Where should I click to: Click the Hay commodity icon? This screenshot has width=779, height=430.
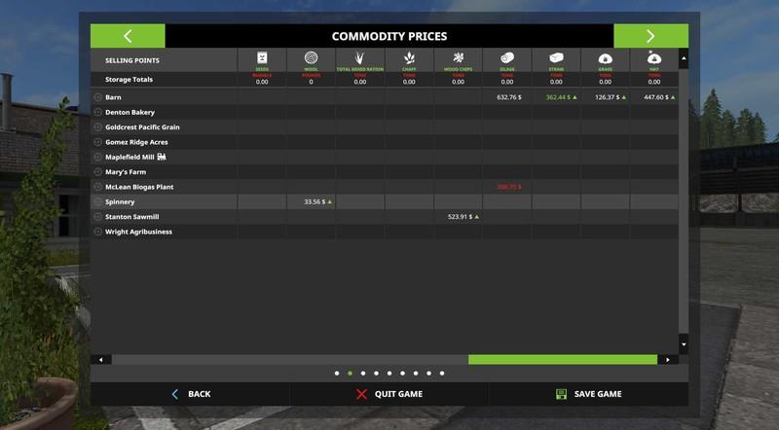653,58
